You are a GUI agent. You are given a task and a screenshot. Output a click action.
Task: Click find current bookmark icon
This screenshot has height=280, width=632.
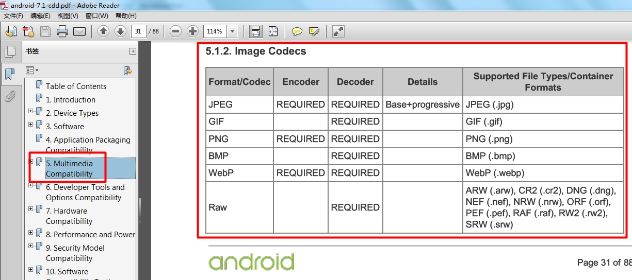coord(128,70)
